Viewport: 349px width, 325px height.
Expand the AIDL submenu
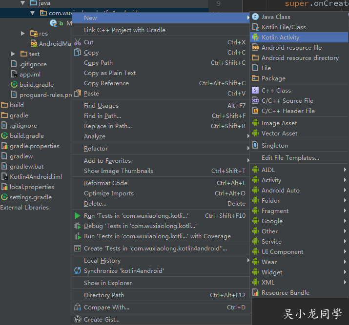point(299,170)
